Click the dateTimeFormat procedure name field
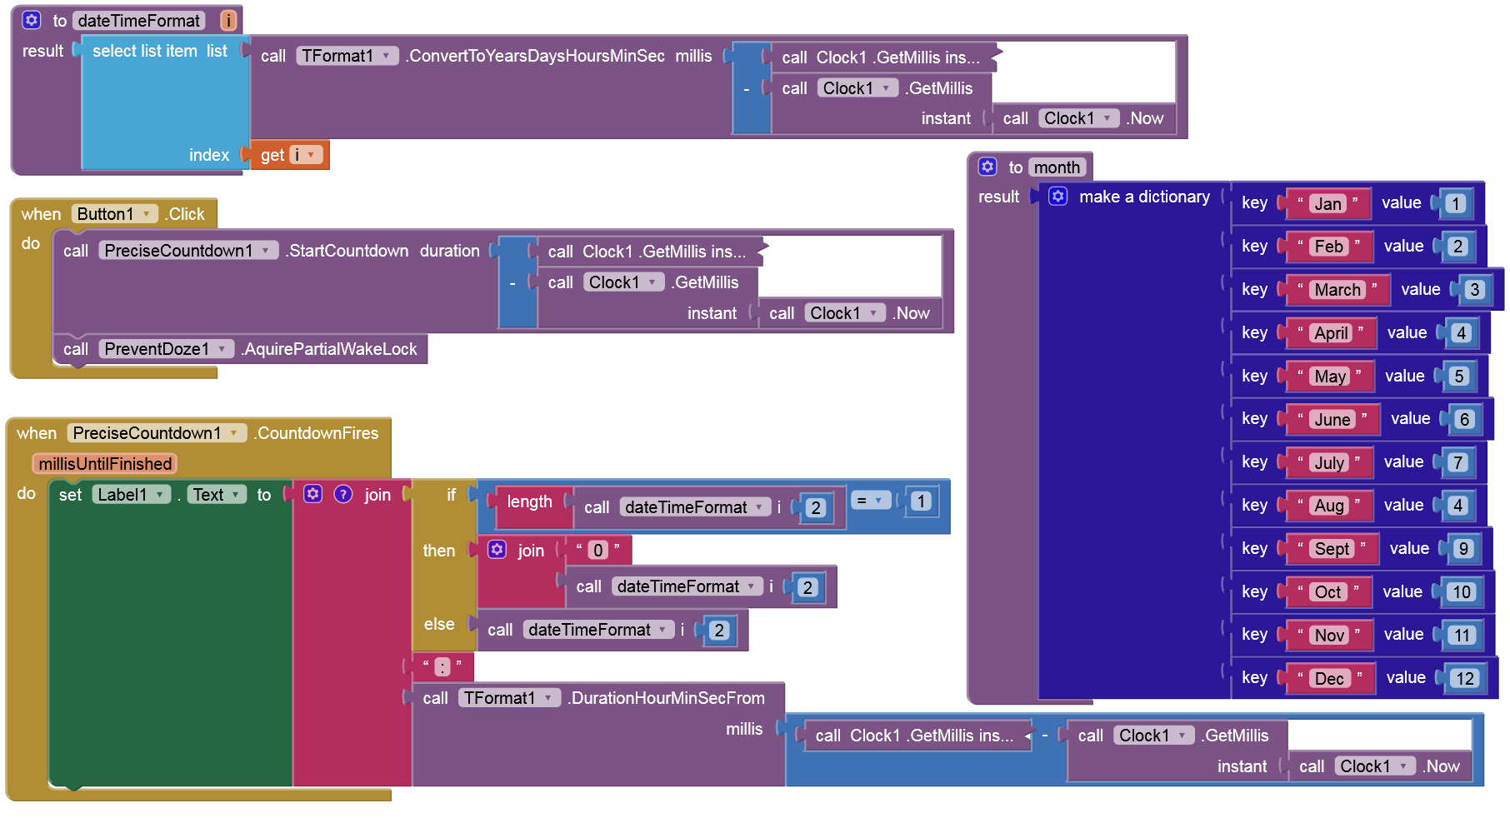The height and width of the screenshot is (818, 1510). pyautogui.click(x=138, y=20)
